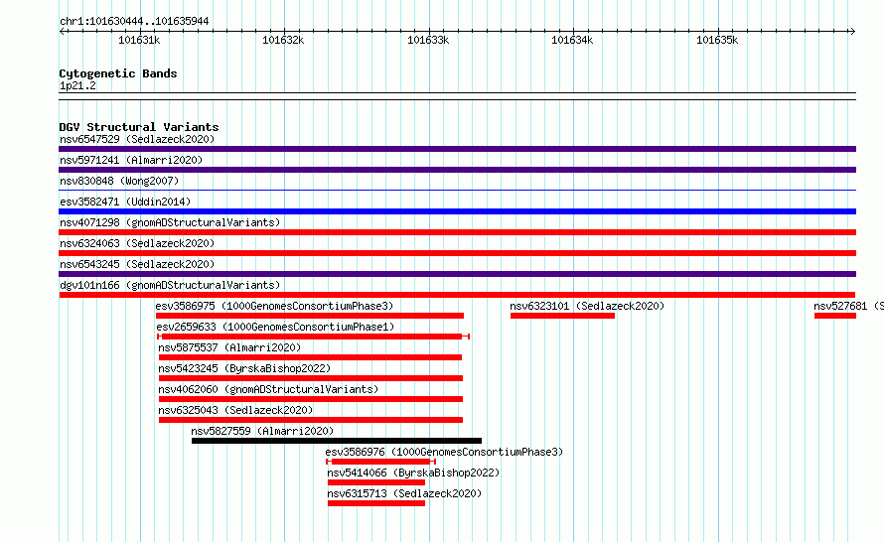Screen dimensions: 884x542
Task: Click the nsv6547529 (Sedlazeck2020) variant label
Action: point(137,139)
